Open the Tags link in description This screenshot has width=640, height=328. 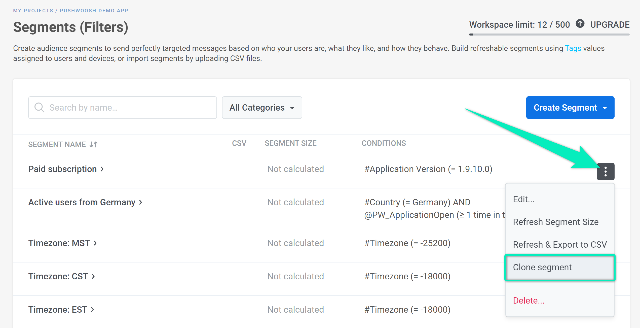[573, 48]
